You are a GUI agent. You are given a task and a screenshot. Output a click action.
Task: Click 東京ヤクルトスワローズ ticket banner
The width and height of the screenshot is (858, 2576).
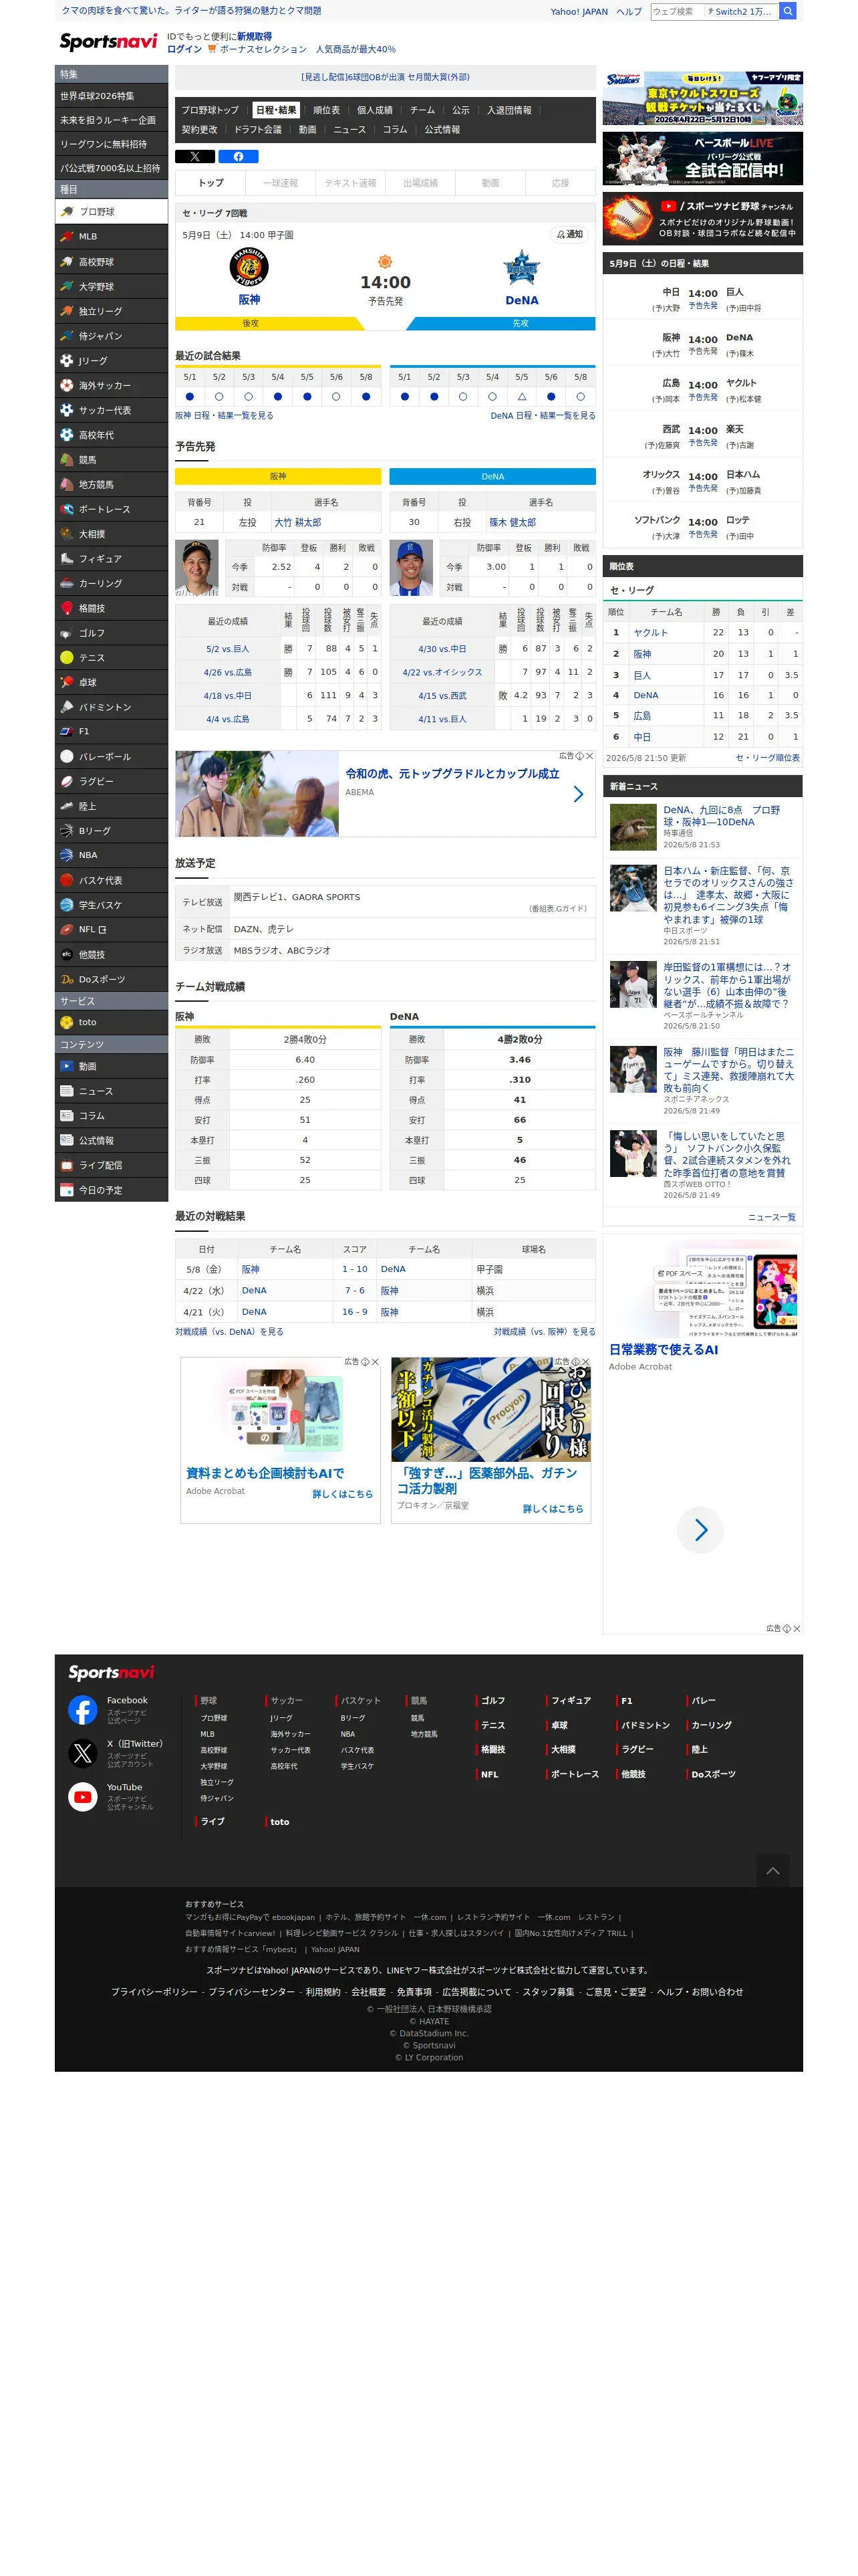tap(702, 98)
